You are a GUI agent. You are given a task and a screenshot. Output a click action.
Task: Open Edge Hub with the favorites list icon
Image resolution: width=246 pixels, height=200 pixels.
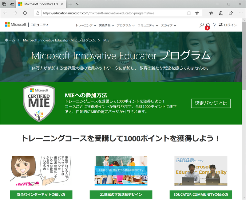(211, 13)
